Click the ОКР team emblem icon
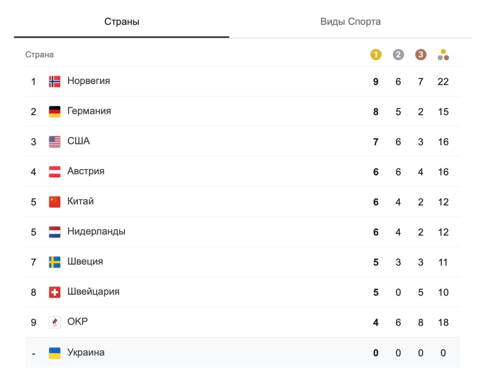The width and height of the screenshot is (477, 371). coord(55,322)
